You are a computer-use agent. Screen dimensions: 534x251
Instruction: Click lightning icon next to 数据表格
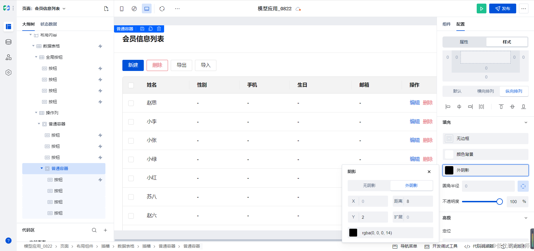pos(100,46)
